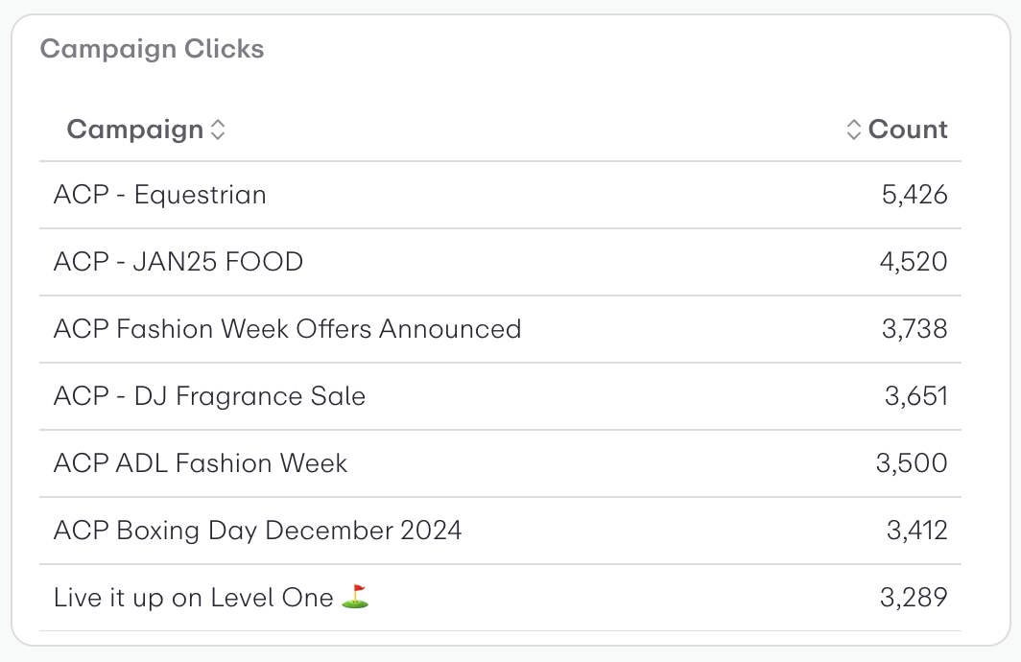Screen dimensions: 1021x662
Task: Select the 3,289 count cell
Action: pos(914,598)
